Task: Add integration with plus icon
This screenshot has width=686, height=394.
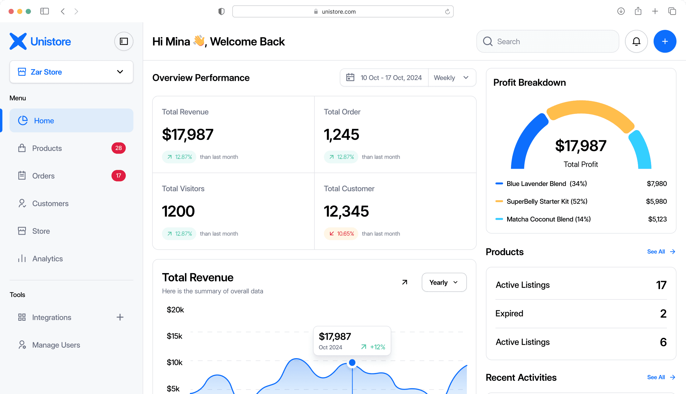Action: tap(120, 317)
